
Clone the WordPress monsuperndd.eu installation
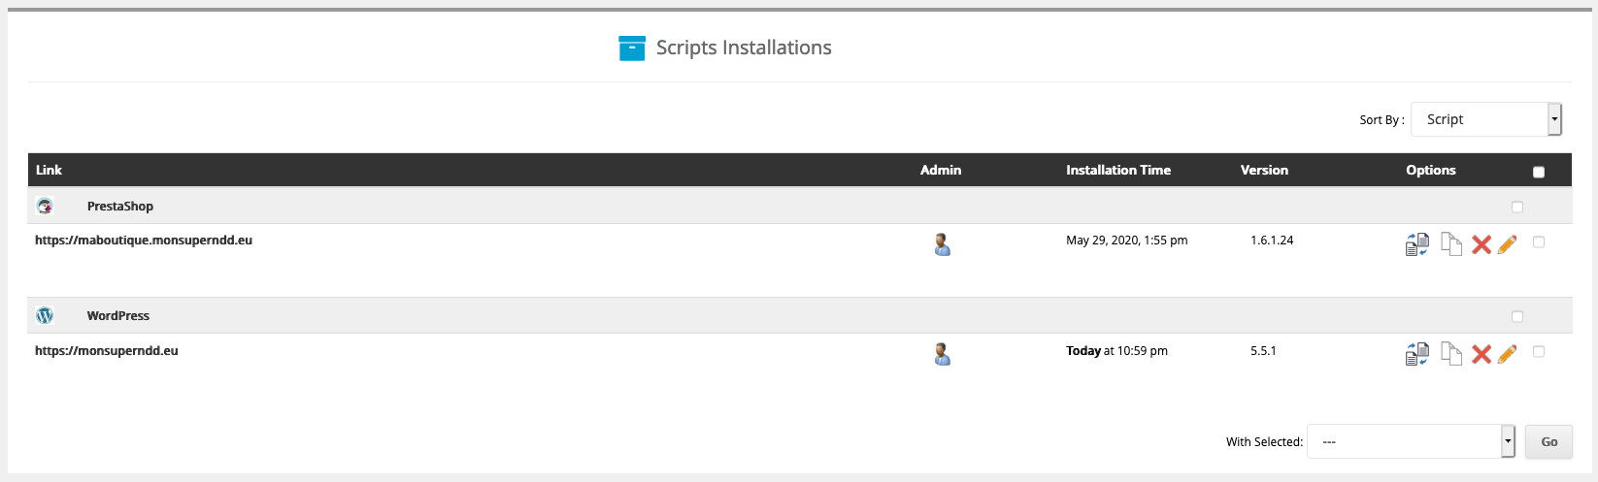click(1451, 354)
